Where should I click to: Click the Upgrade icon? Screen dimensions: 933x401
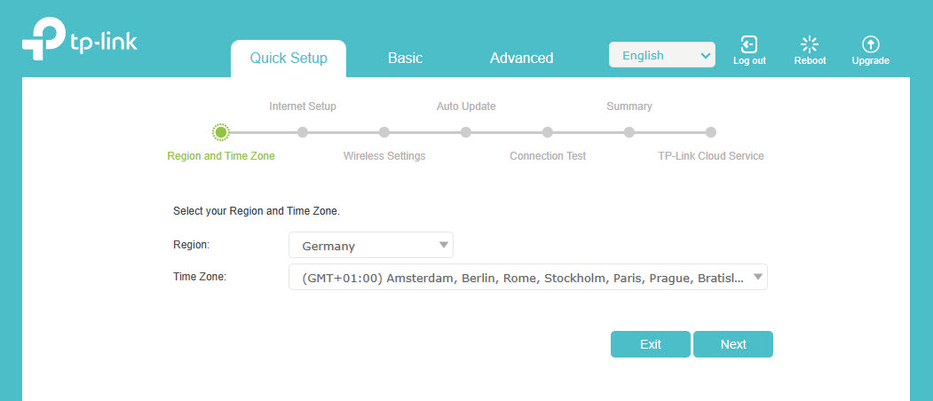tap(870, 44)
